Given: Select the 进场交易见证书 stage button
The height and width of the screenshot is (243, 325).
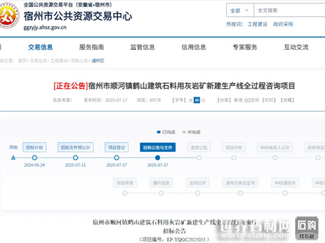Looking at the screenshot, I should (x=240, y=183).
